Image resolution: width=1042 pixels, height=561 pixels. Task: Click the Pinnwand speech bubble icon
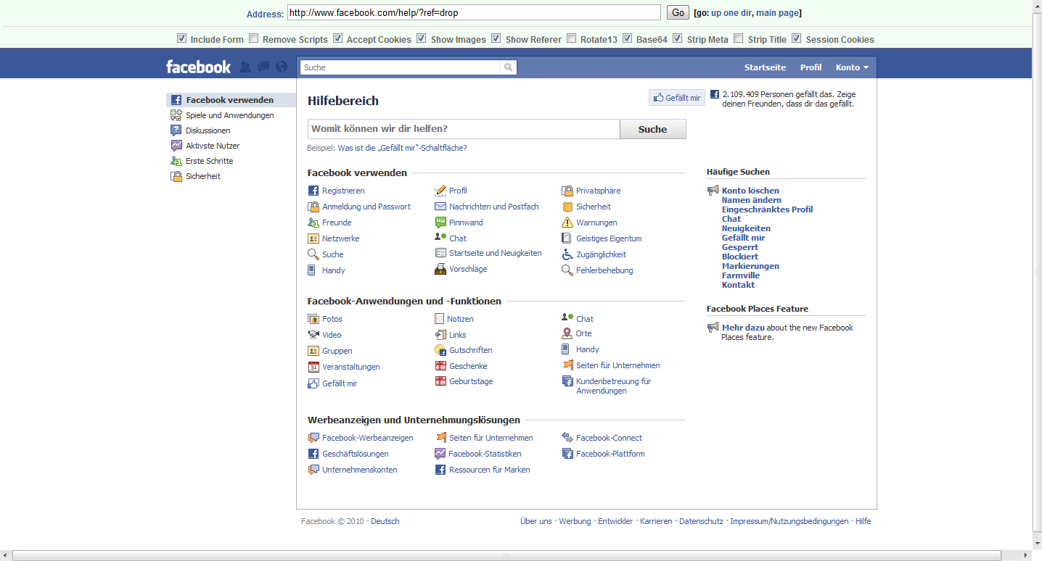[440, 223]
